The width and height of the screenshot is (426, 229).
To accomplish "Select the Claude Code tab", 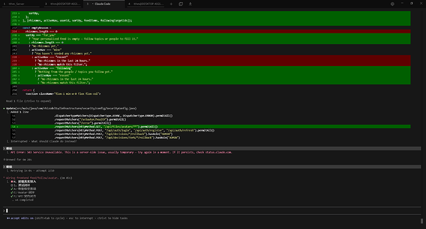I will [104, 4].
